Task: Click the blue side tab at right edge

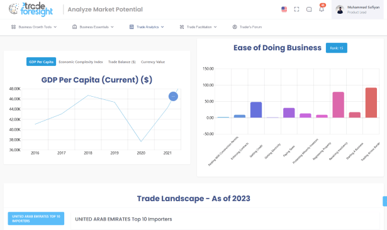Action: pos(385,201)
